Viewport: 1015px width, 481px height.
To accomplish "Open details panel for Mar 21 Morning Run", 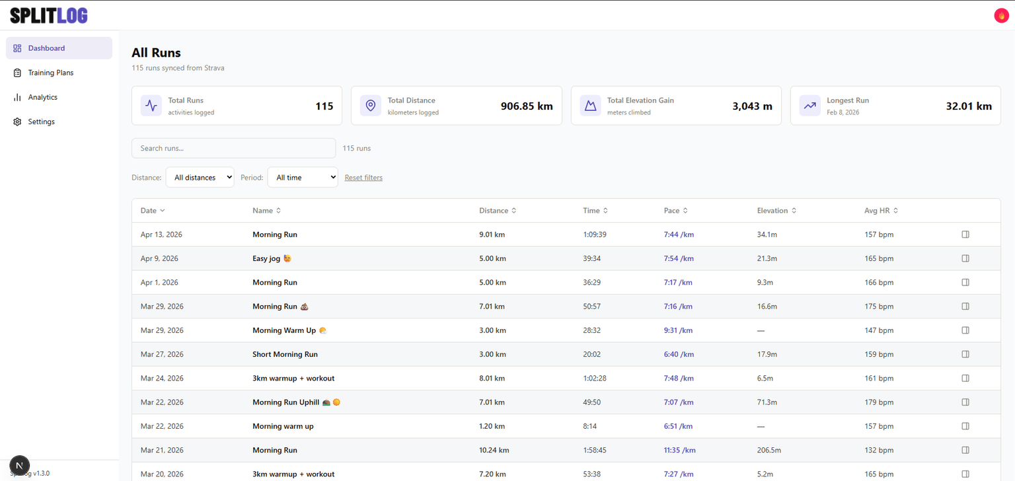I will click(965, 450).
